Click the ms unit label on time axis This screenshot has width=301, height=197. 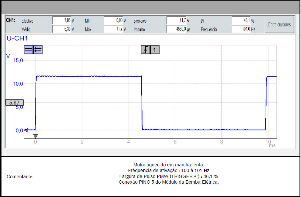[272, 146]
